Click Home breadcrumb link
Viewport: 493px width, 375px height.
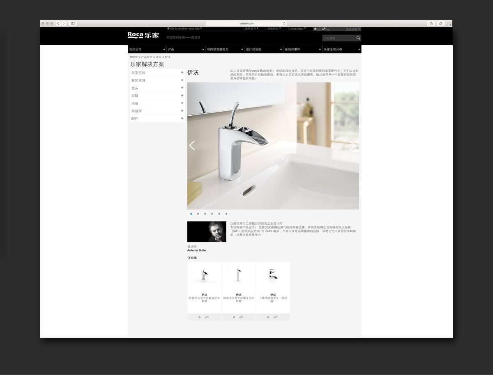(134, 57)
